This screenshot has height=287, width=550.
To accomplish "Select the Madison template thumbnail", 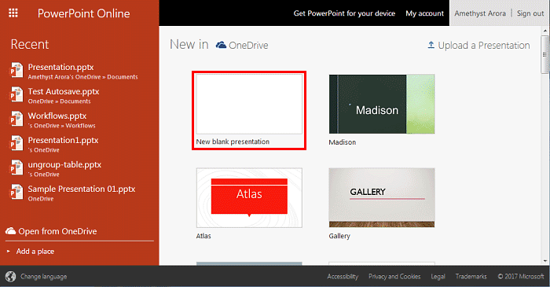I will point(382,104).
